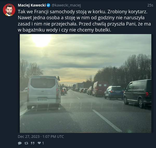
Task: Click the Dec 27, 2023 date link
Action: tap(41, 137)
